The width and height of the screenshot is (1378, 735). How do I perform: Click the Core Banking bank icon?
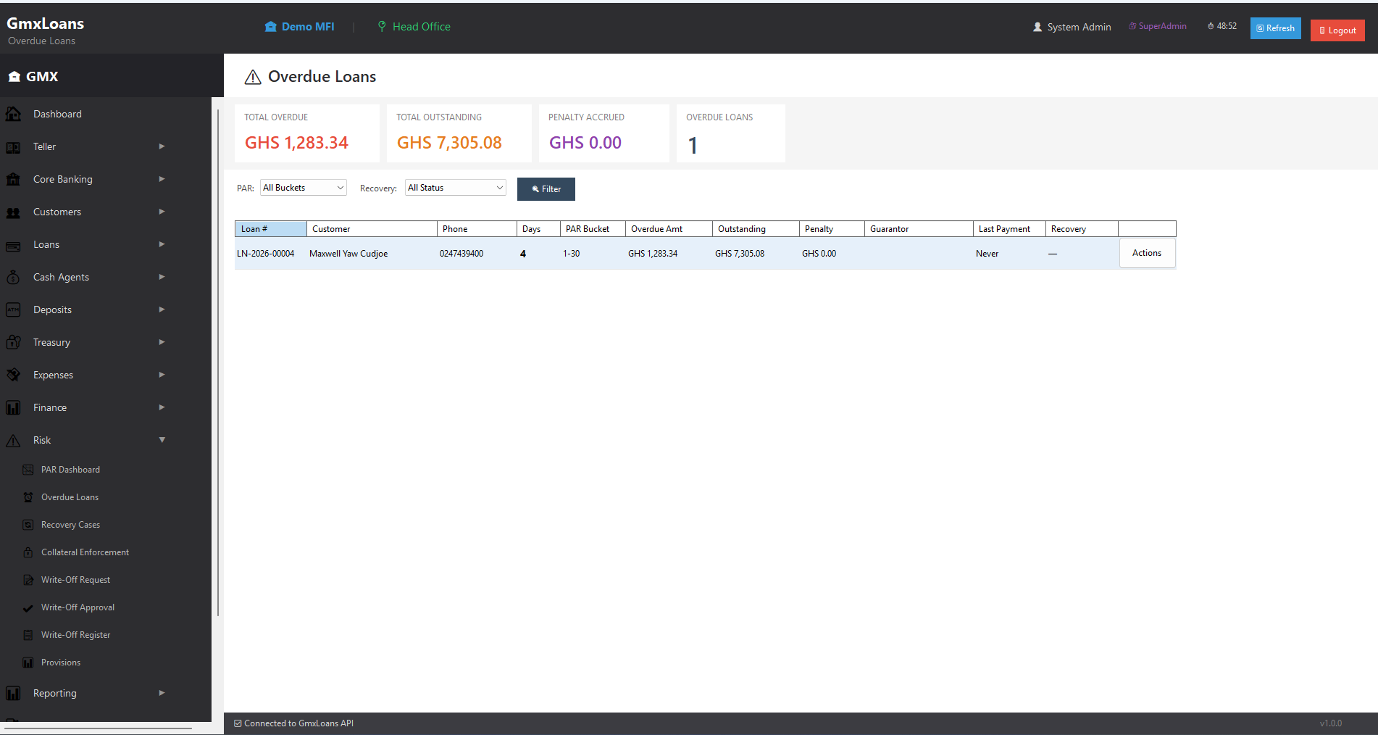(x=13, y=179)
